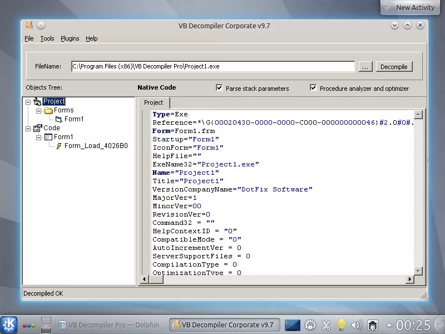
Task: Click the Reference GUID line
Action: point(283,122)
